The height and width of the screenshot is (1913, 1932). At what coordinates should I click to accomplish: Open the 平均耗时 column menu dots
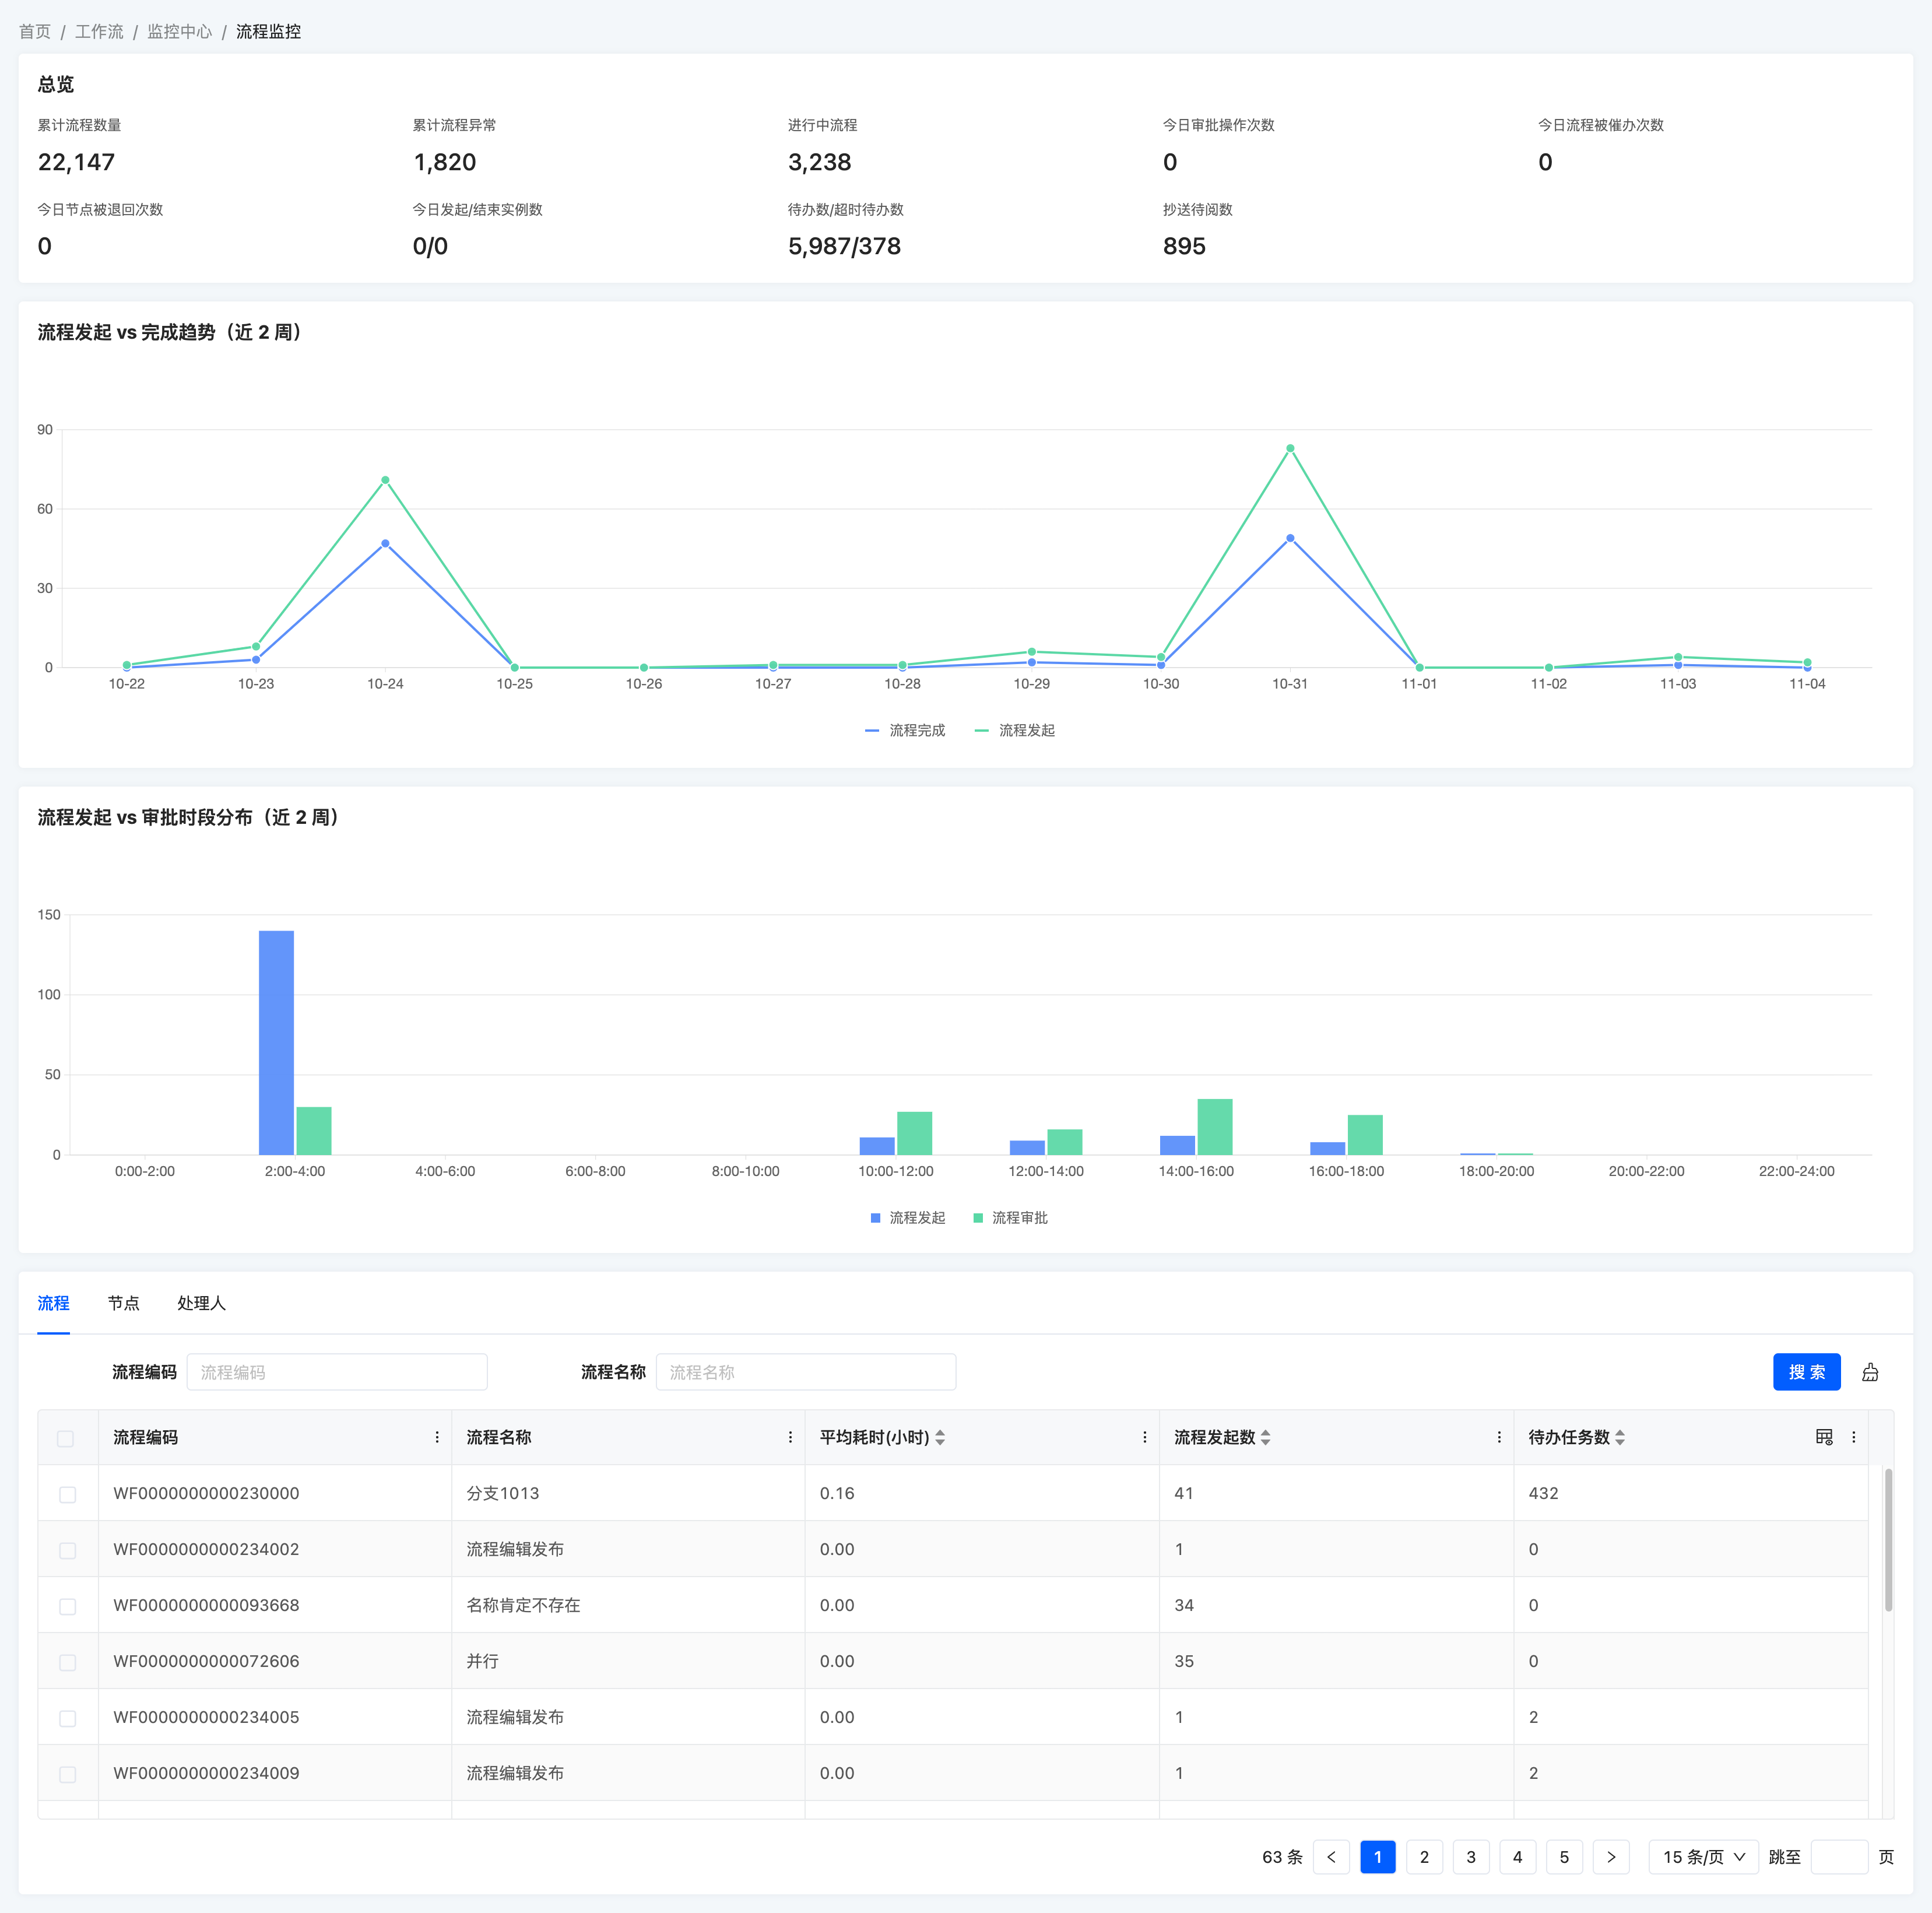[x=1144, y=1437]
